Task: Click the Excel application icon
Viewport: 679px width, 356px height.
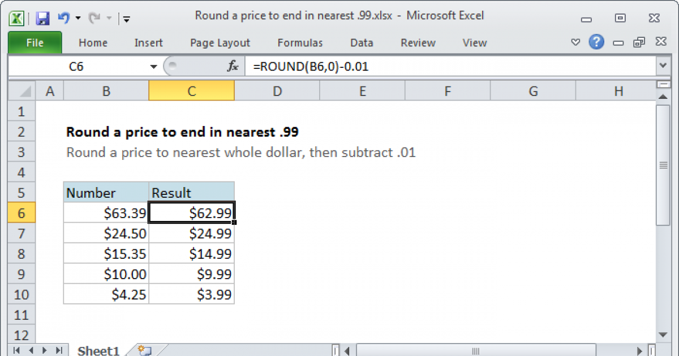Action: (x=17, y=18)
